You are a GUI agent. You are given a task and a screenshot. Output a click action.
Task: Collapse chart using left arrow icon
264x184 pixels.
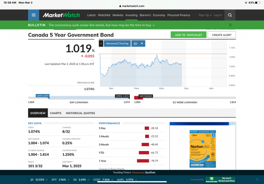101,43
